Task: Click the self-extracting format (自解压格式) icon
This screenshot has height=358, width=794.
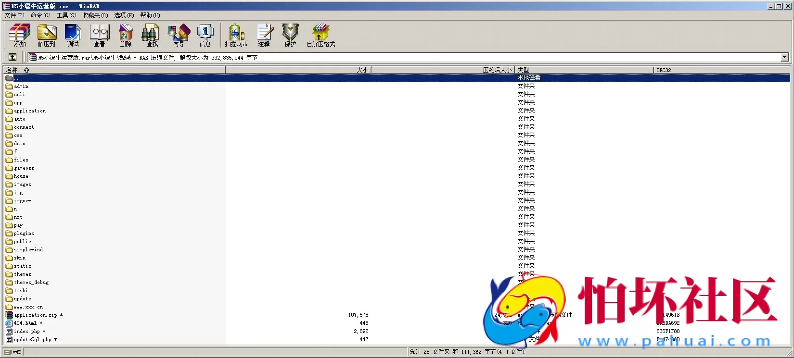Action: pyautogui.click(x=320, y=36)
